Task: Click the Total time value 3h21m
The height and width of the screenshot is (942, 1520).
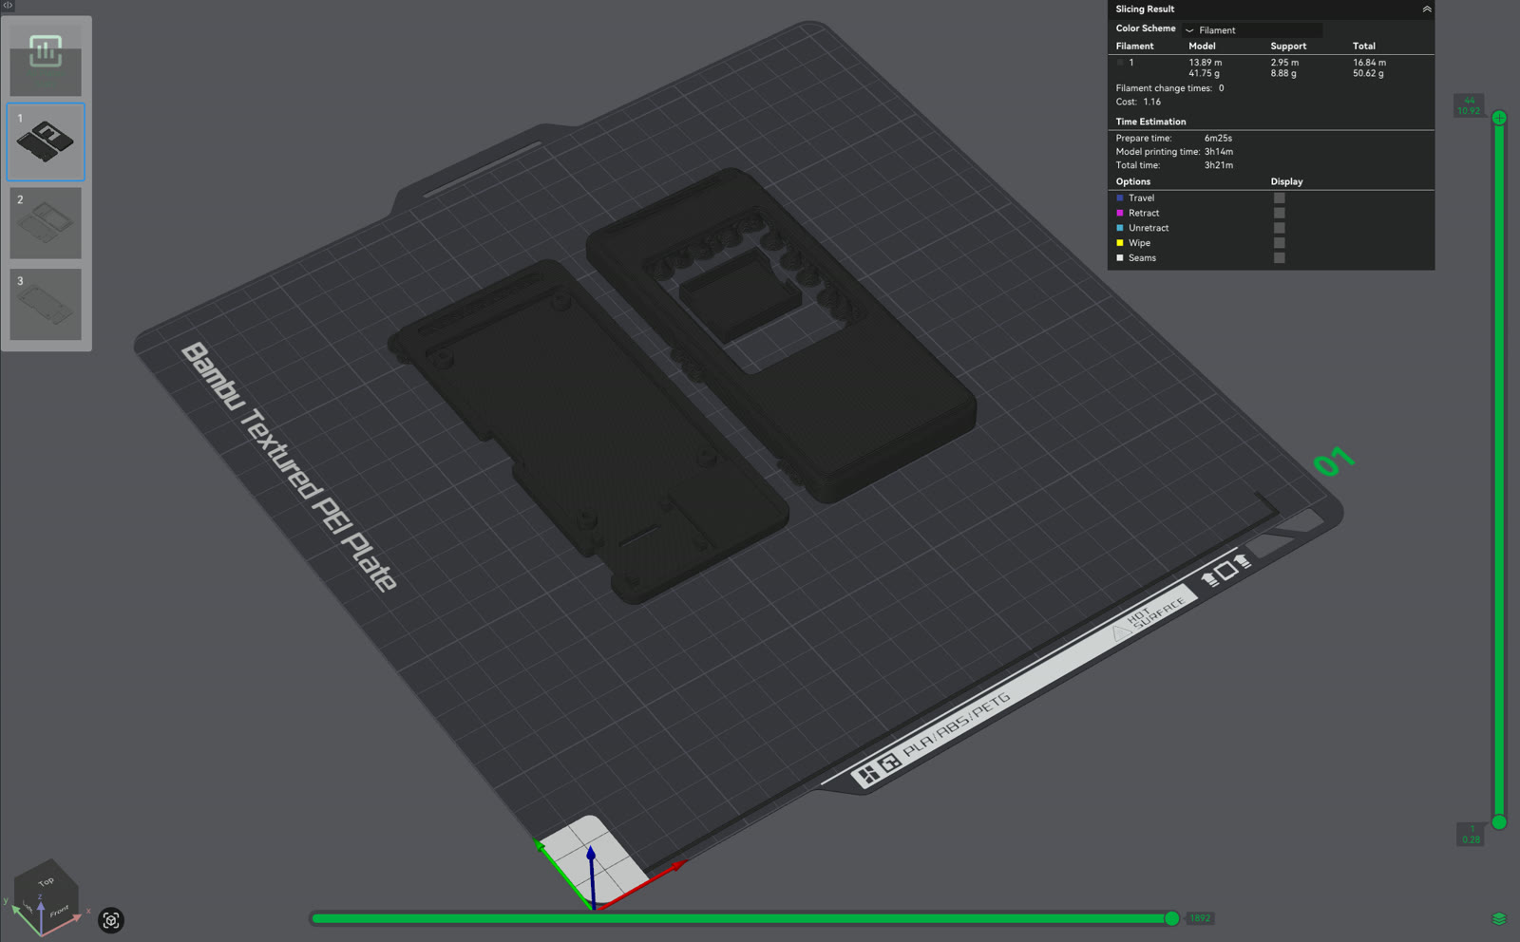Action: click(x=1219, y=165)
